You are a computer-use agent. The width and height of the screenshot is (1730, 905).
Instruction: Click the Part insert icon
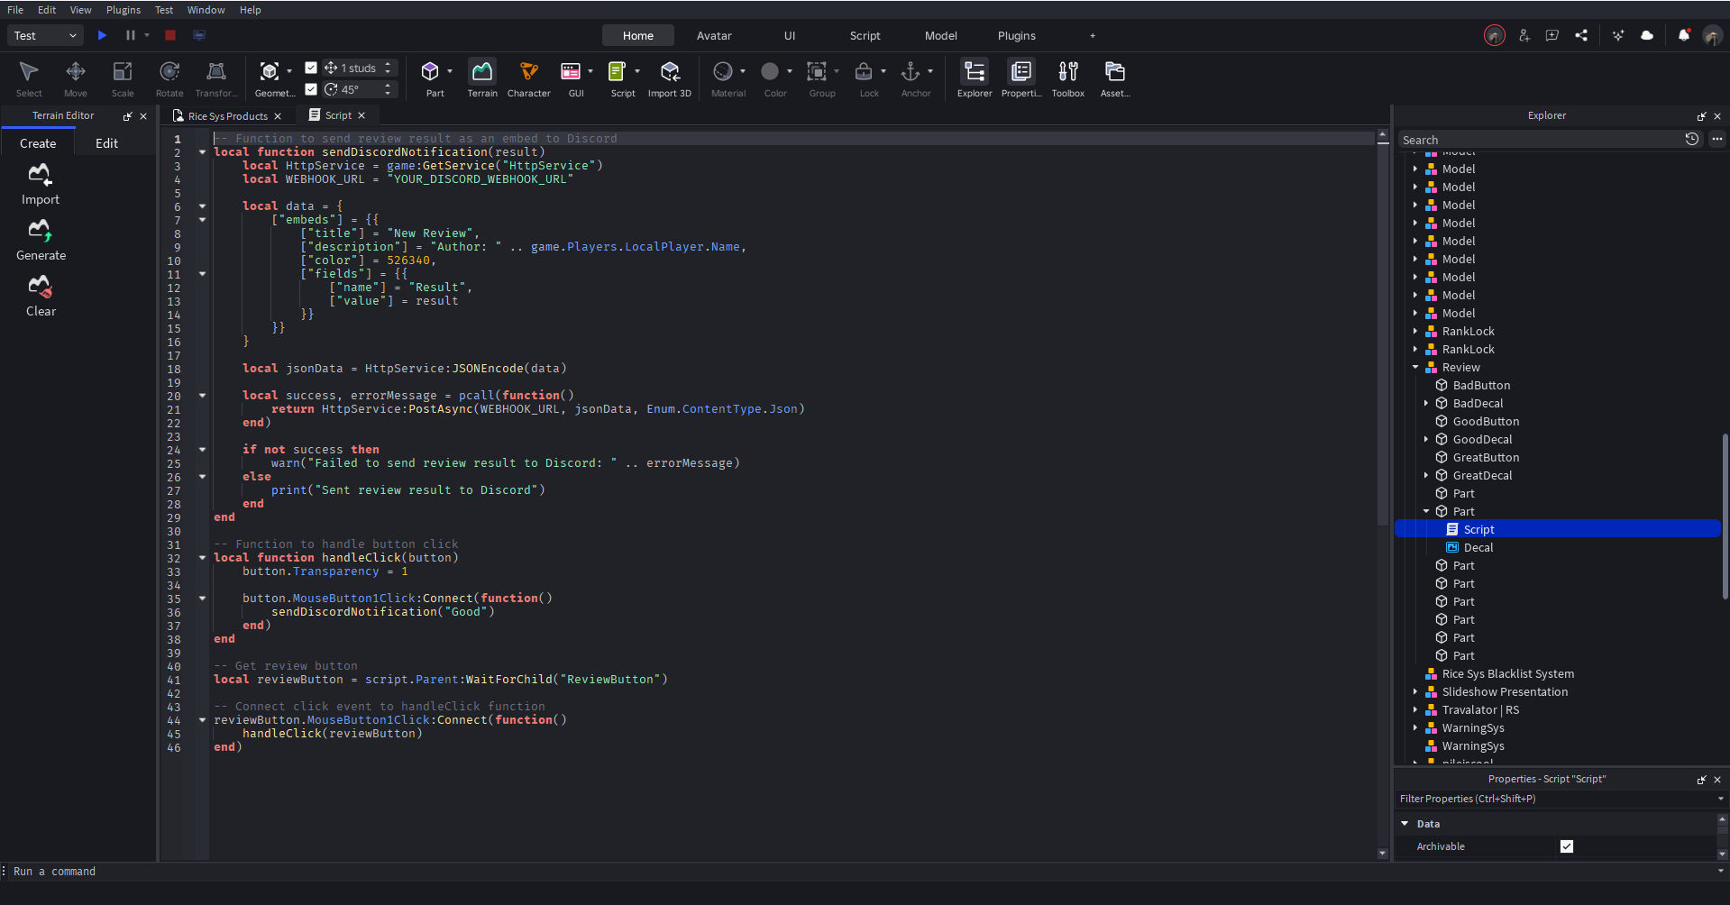point(431,72)
